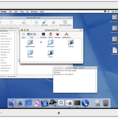Screen dimensions: 118x118
Task: Select MacDevCenter subscription
Action: (6, 49)
